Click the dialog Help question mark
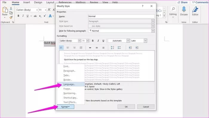The height and width of the screenshot is (118, 209). (143, 6)
